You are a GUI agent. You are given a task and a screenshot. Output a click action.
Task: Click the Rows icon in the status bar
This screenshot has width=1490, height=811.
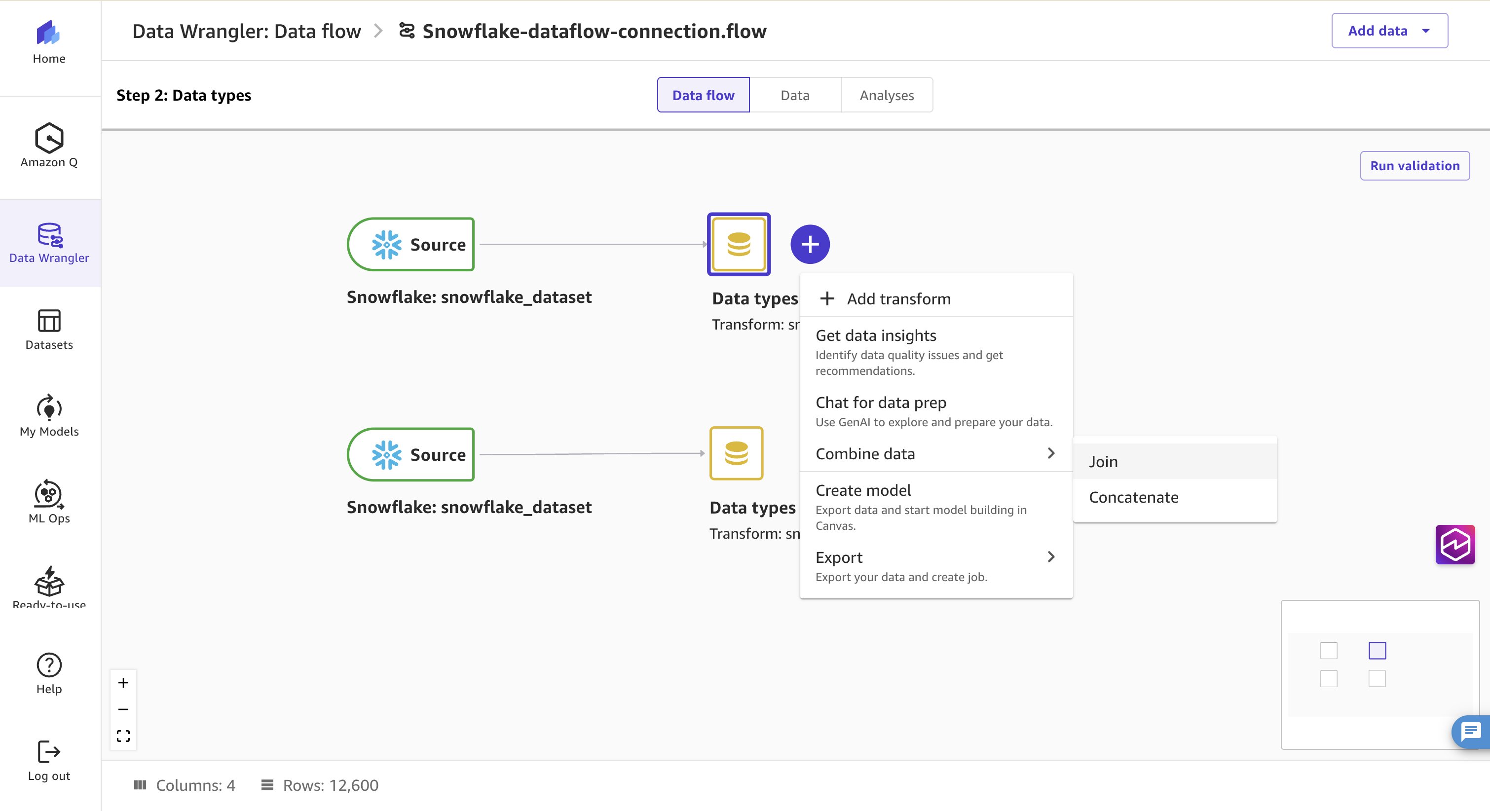(266, 784)
